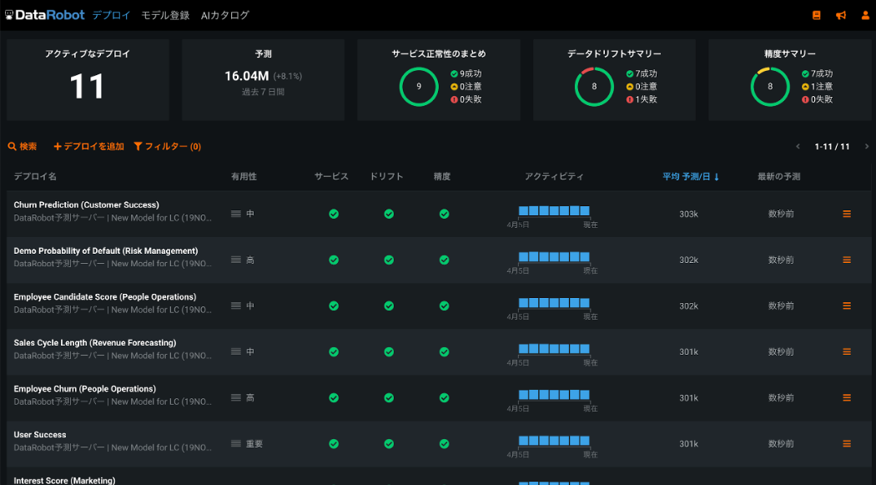Click activity bar chart for User Success

click(x=554, y=441)
